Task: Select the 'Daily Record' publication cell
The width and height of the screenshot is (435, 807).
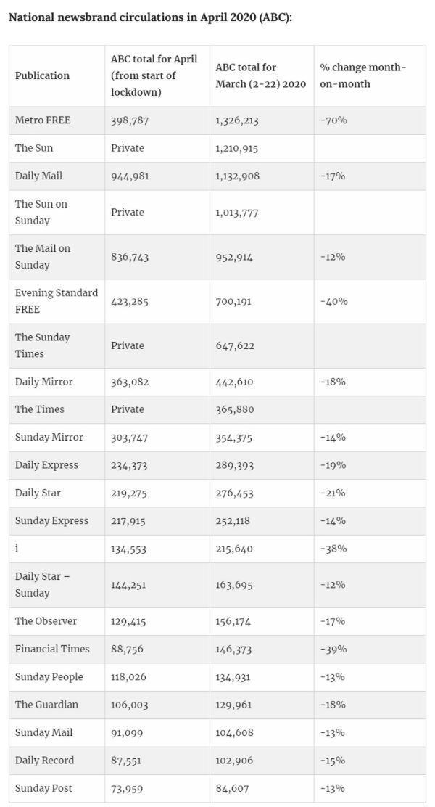Action: coord(44,761)
